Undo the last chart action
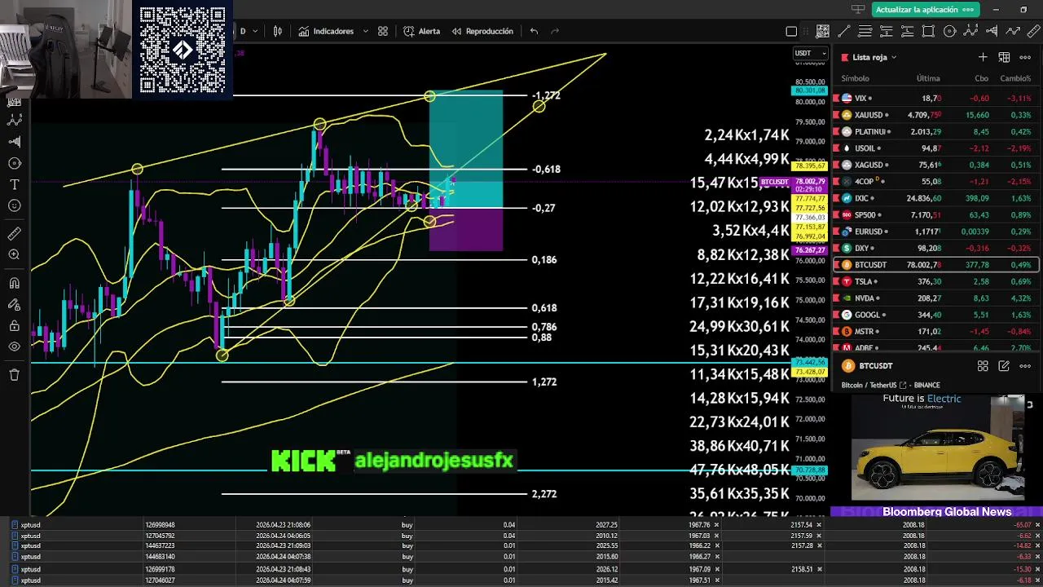This screenshot has height=587, width=1043. [534, 31]
